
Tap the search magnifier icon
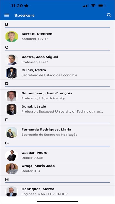(x=109, y=15)
